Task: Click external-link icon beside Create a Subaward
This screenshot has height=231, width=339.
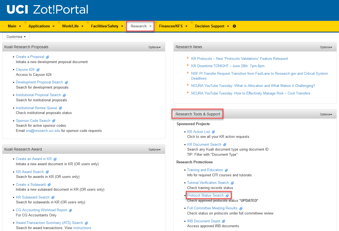Action: point(49,185)
